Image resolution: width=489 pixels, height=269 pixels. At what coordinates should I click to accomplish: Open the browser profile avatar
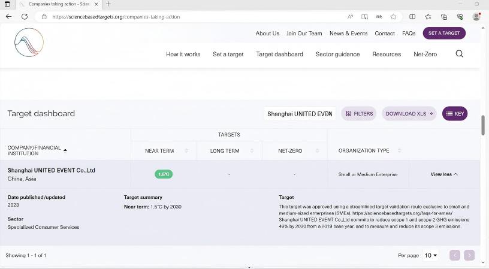click(476, 17)
